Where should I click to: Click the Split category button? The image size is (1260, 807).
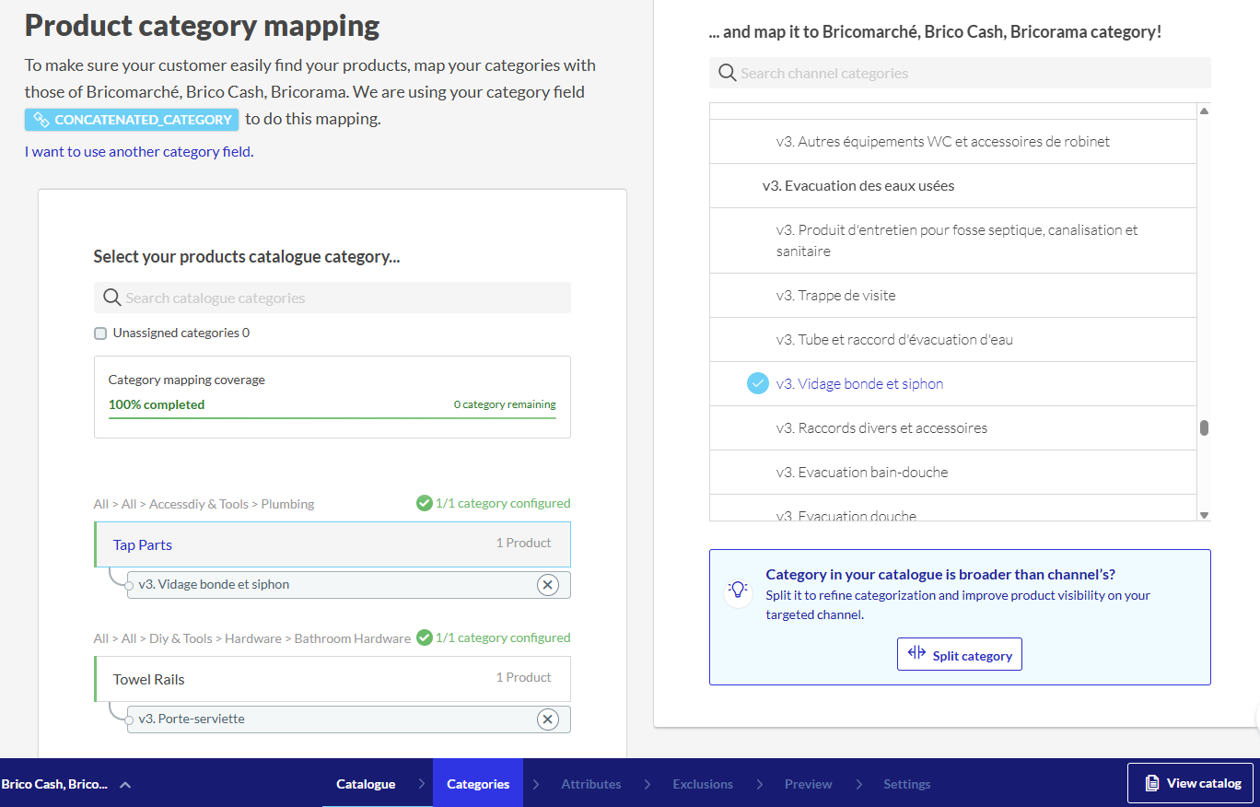[x=959, y=655]
